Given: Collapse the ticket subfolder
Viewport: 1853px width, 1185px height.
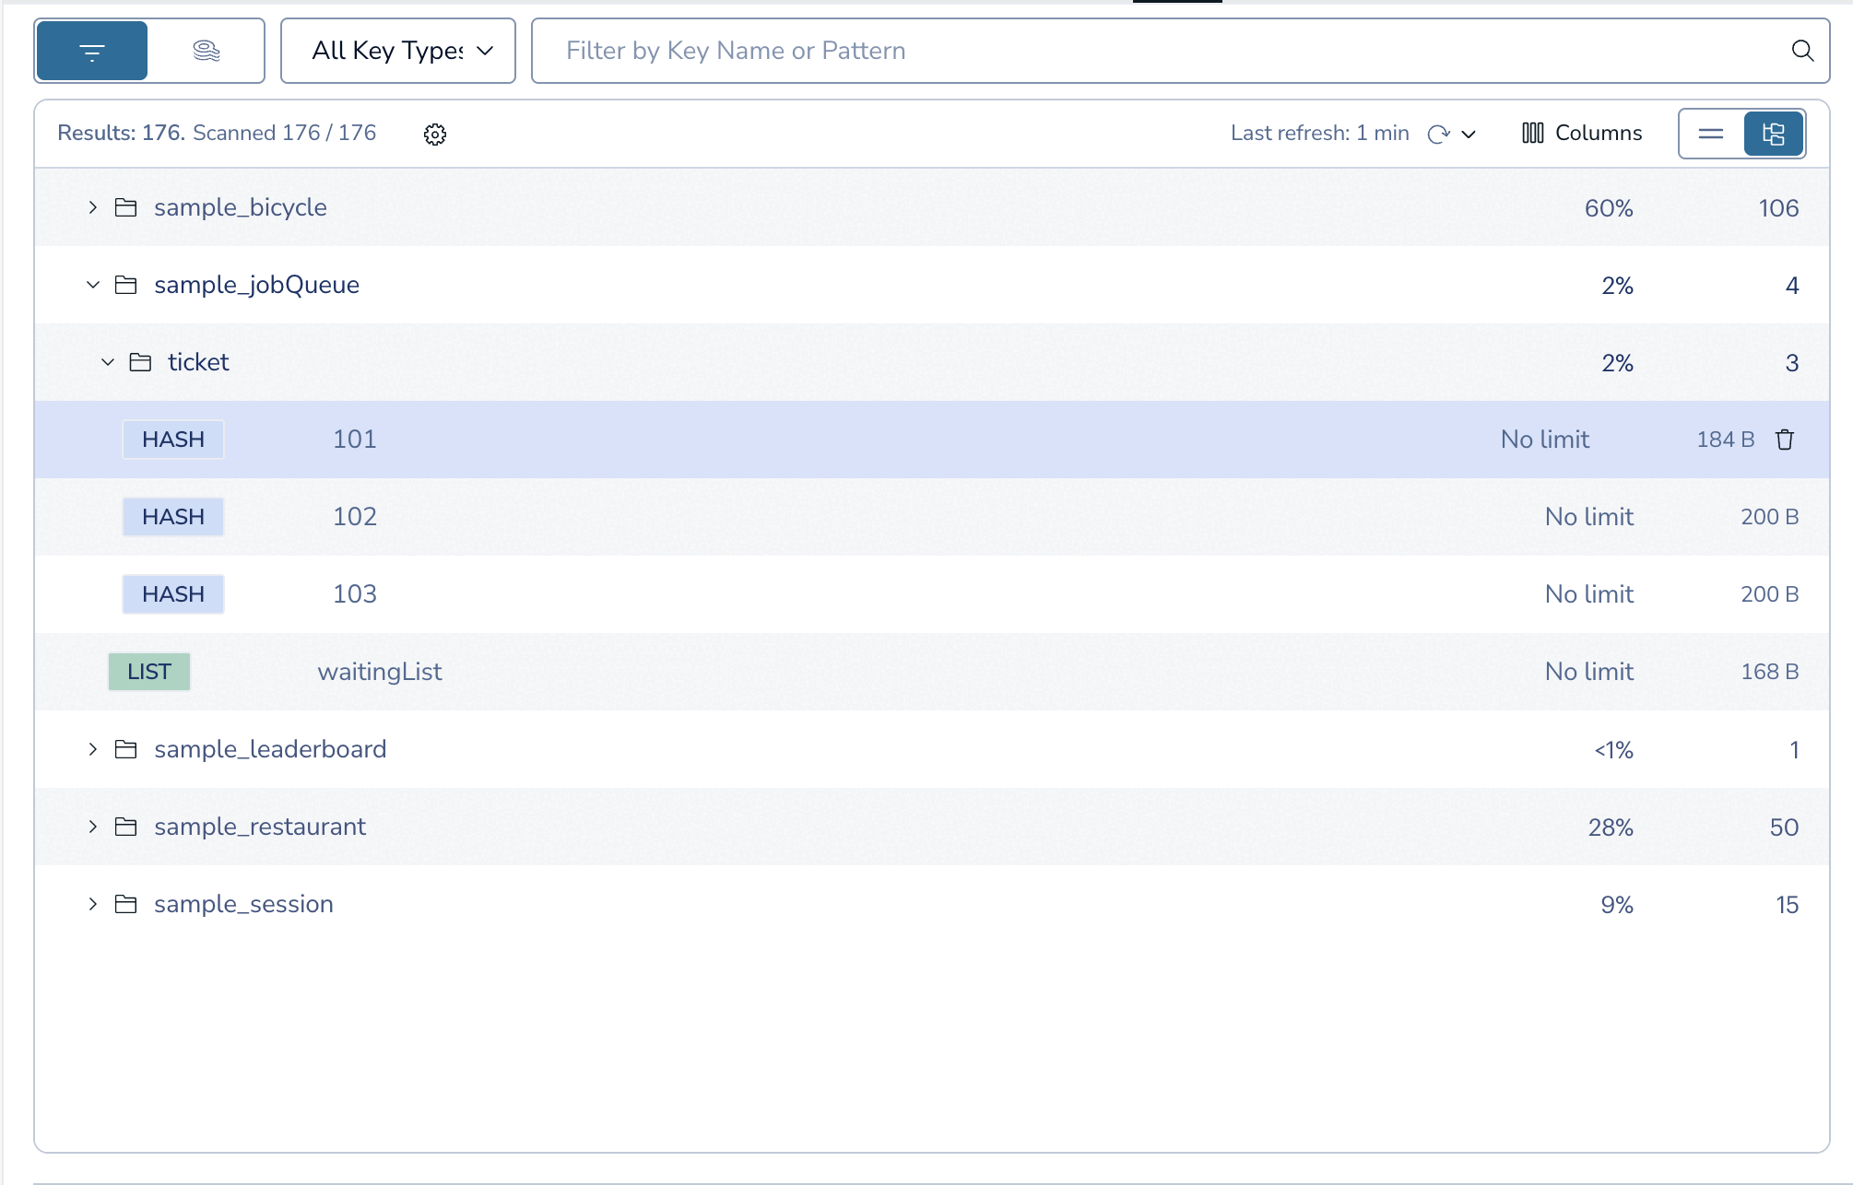Looking at the screenshot, I should click(108, 362).
